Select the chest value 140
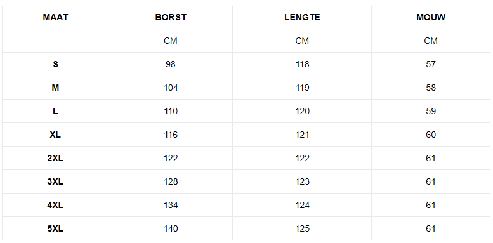 (171, 228)
